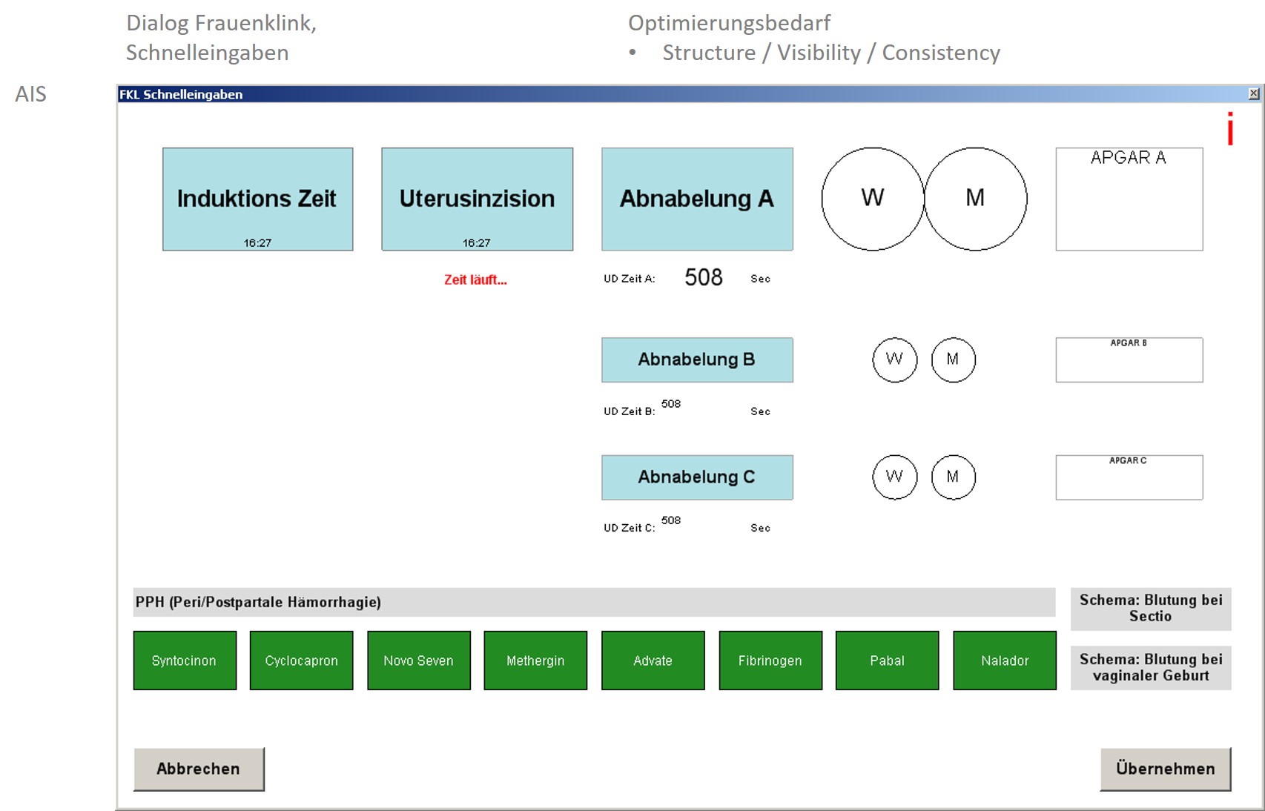This screenshot has height=811, width=1265.
Task: Open Schema: Blutung bei Sectio
Action: point(1150,609)
